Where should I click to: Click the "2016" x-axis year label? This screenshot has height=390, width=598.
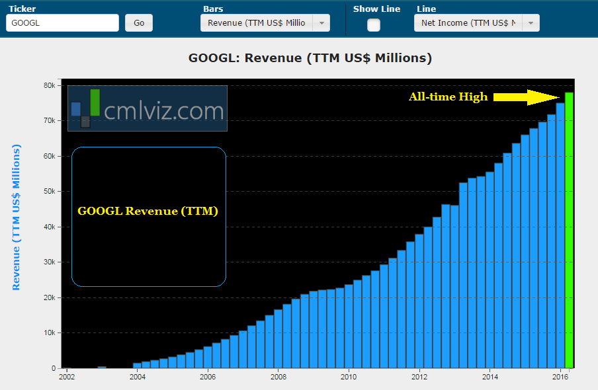pyautogui.click(x=560, y=377)
